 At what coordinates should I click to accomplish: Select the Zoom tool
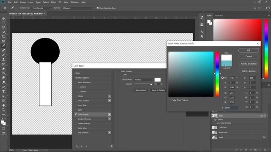(x=3, y=110)
